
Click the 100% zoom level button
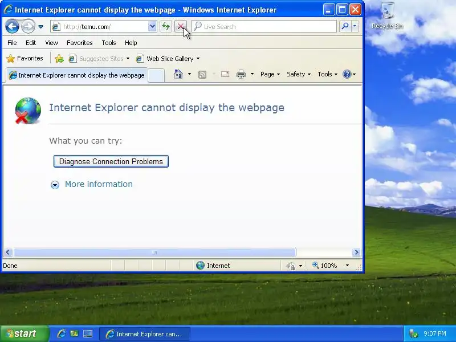tap(325, 266)
